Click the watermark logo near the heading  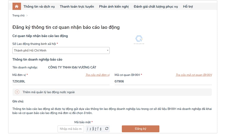tap(139, 40)
